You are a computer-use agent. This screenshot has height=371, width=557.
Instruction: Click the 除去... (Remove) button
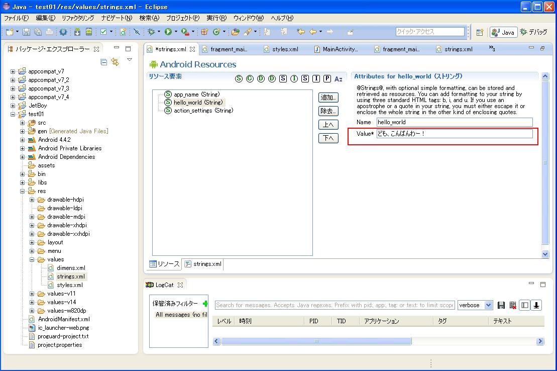(x=328, y=111)
